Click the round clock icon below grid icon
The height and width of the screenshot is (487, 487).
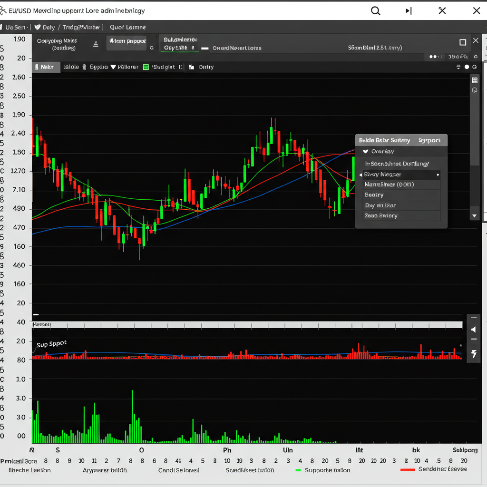click(475, 90)
